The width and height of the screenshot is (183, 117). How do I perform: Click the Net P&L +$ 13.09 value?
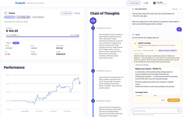(9, 48)
